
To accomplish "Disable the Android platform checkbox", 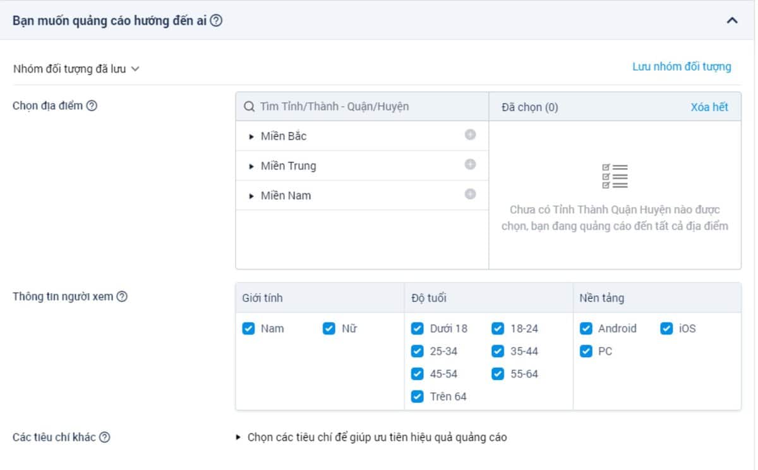I will [586, 328].
